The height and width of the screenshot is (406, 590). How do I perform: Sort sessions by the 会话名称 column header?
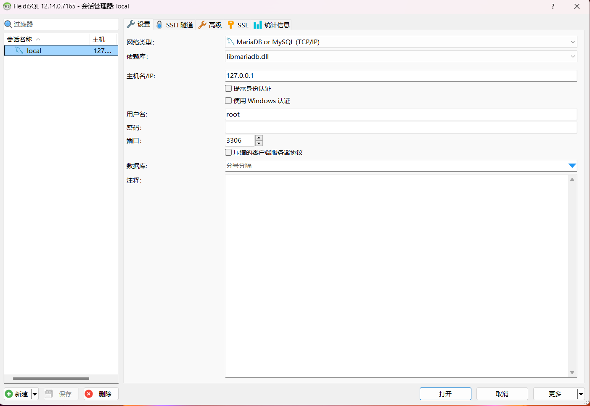[47, 39]
